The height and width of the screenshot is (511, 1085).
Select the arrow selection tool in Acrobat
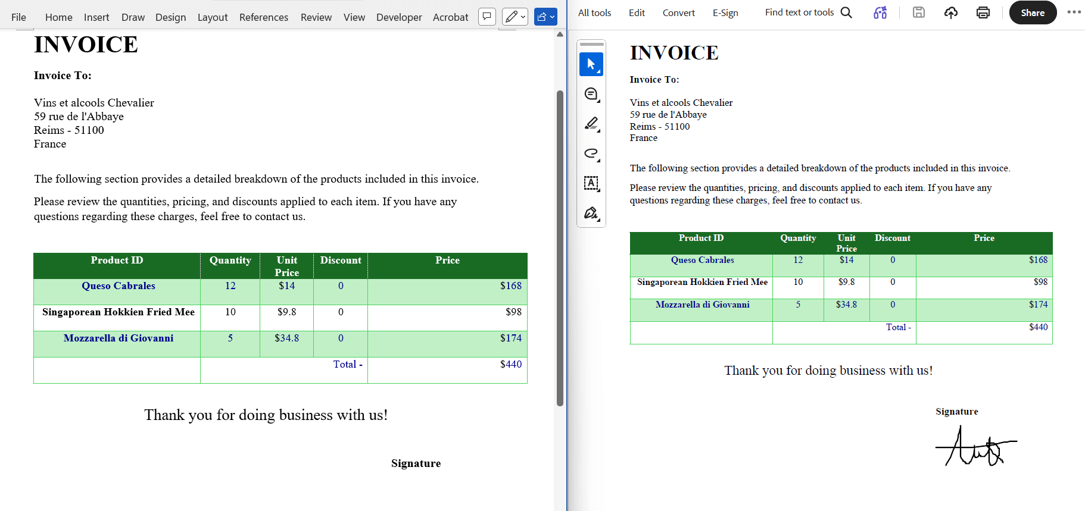coord(591,64)
